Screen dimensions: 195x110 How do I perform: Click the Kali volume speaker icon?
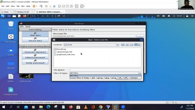pyautogui.click(x=164, y=16)
